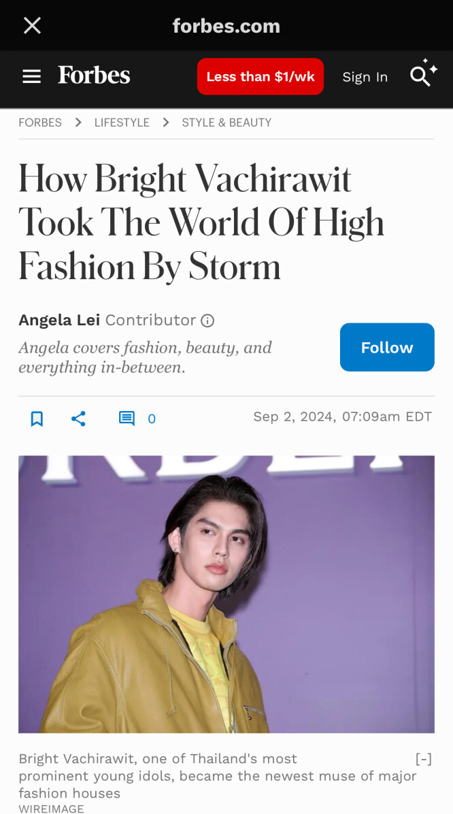Screen dimensions: 453x814
Task: Tap the Bright Vachirawit article photo
Action: click(x=227, y=594)
